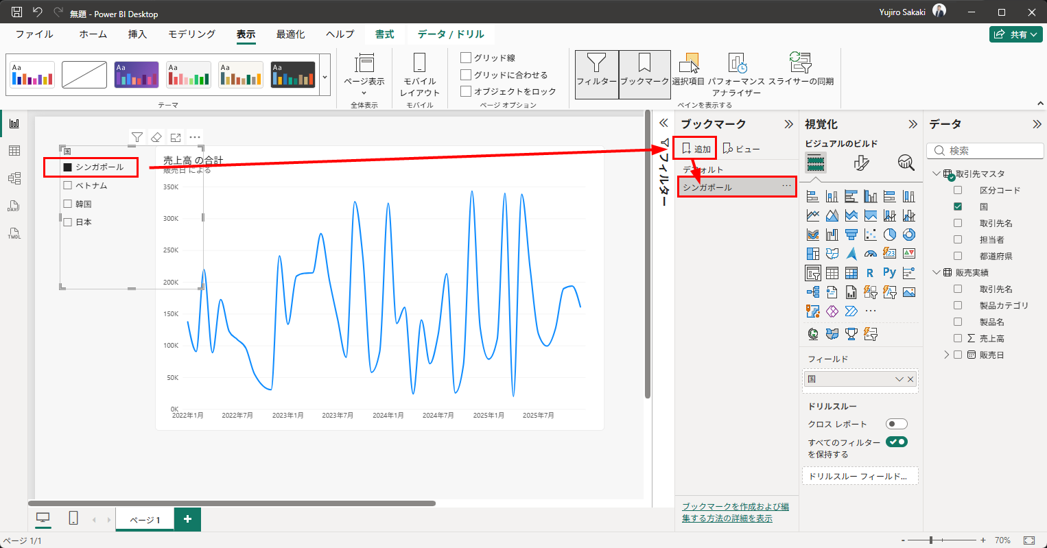The width and height of the screenshot is (1047, 548).
Task: Pick the decomposition tree visual
Action: [813, 292]
